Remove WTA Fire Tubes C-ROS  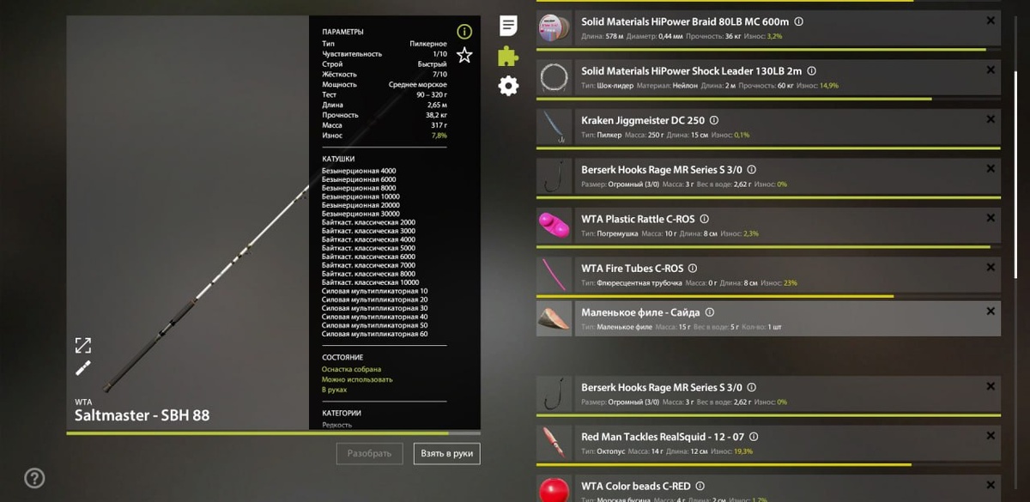click(991, 268)
